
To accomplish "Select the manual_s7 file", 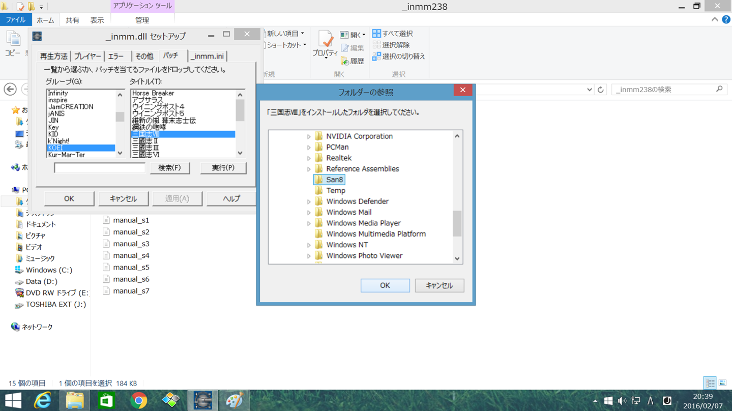I will click(126, 291).
